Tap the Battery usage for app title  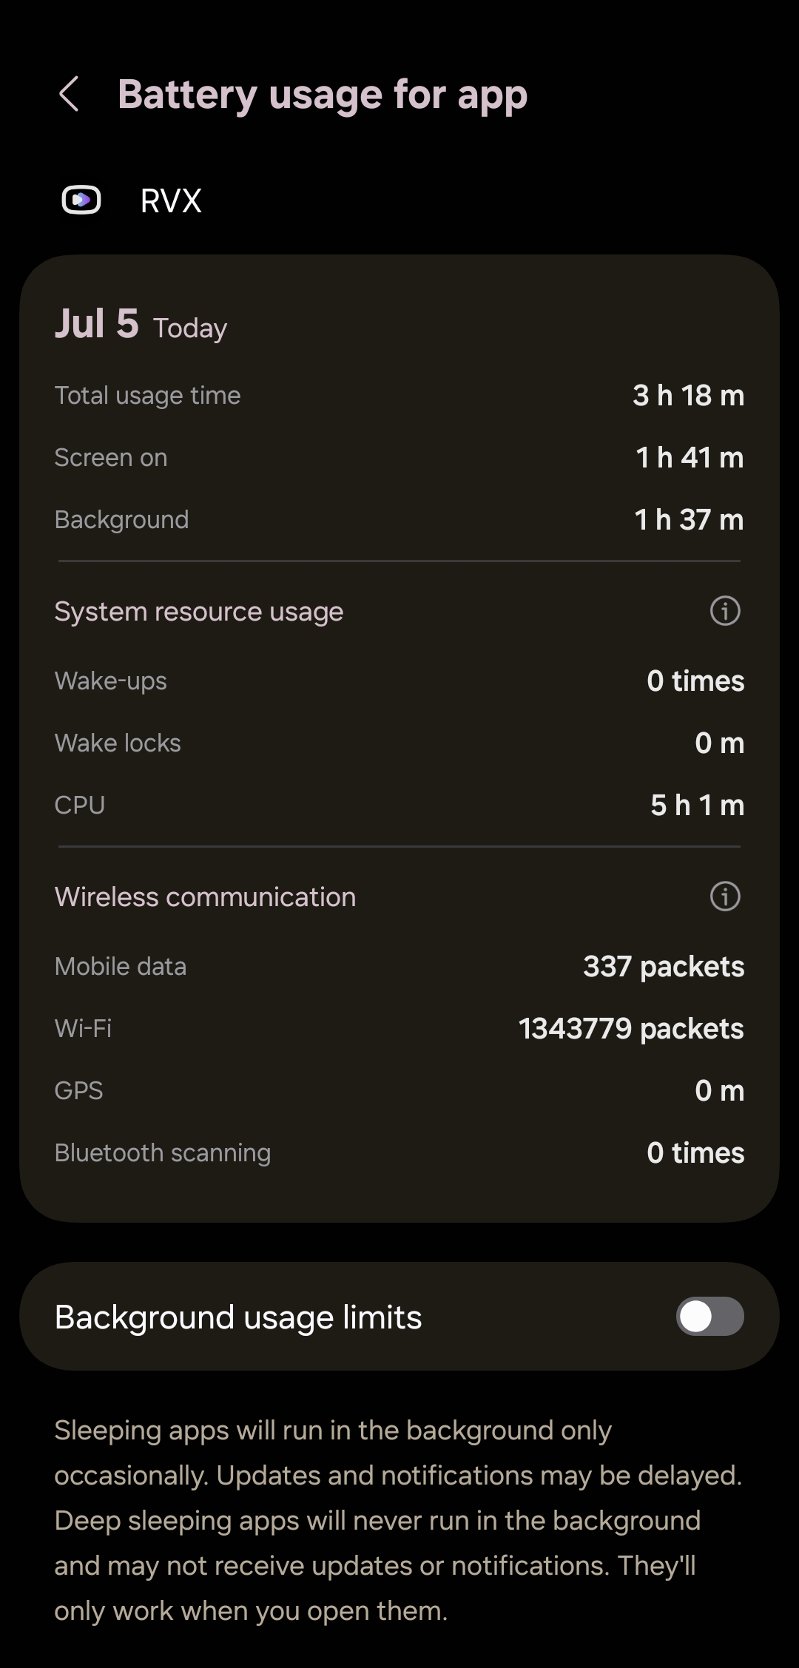(x=323, y=95)
